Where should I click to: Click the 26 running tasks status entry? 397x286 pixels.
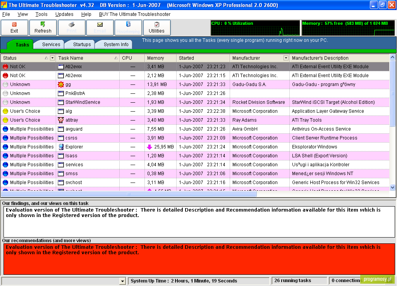(299, 281)
